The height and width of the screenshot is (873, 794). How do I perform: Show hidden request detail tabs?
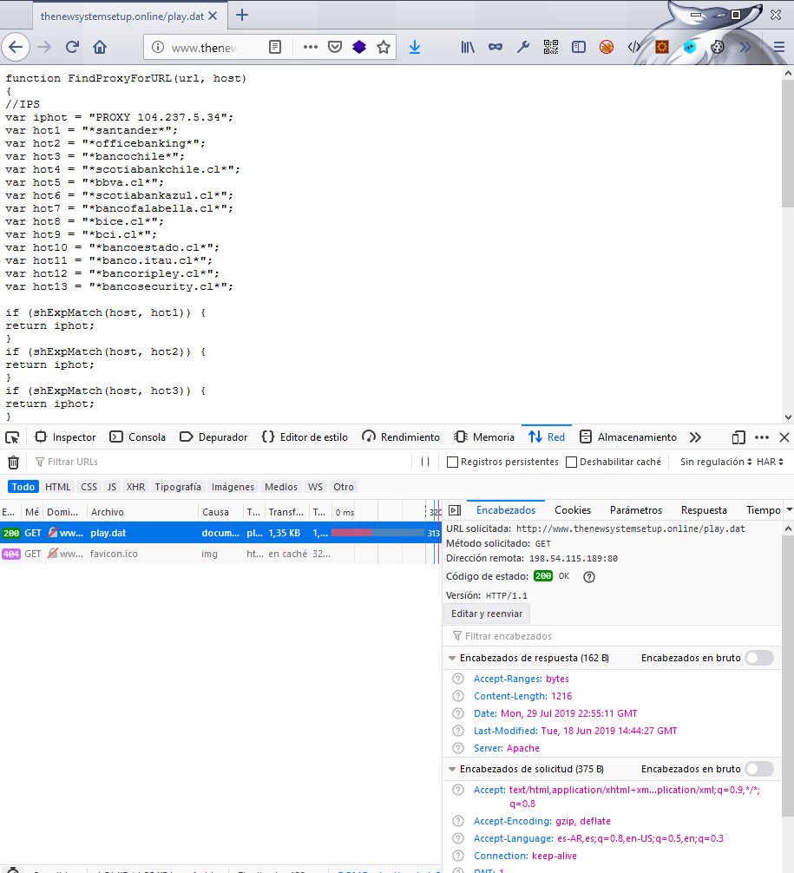pos(789,510)
